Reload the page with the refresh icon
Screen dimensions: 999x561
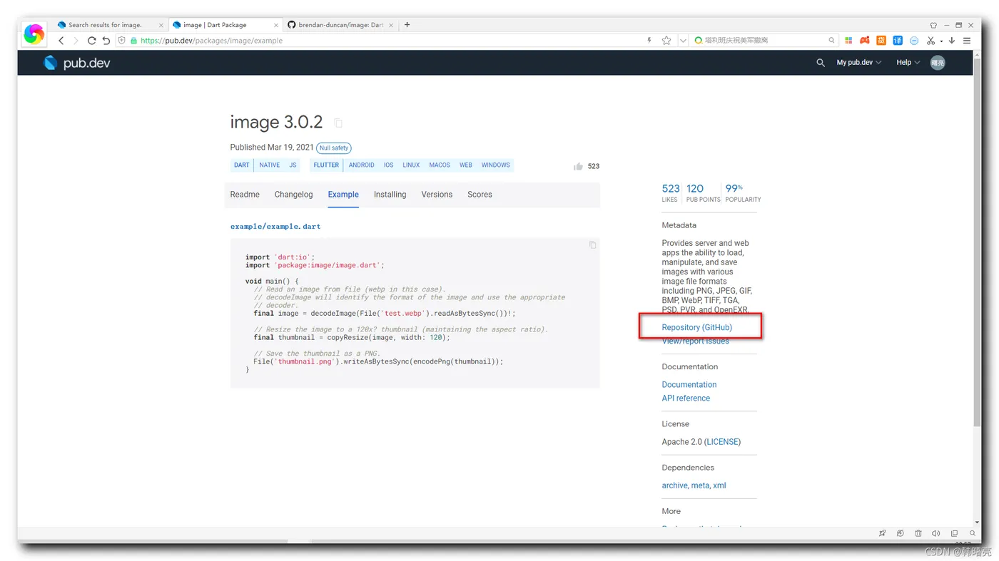pos(91,41)
